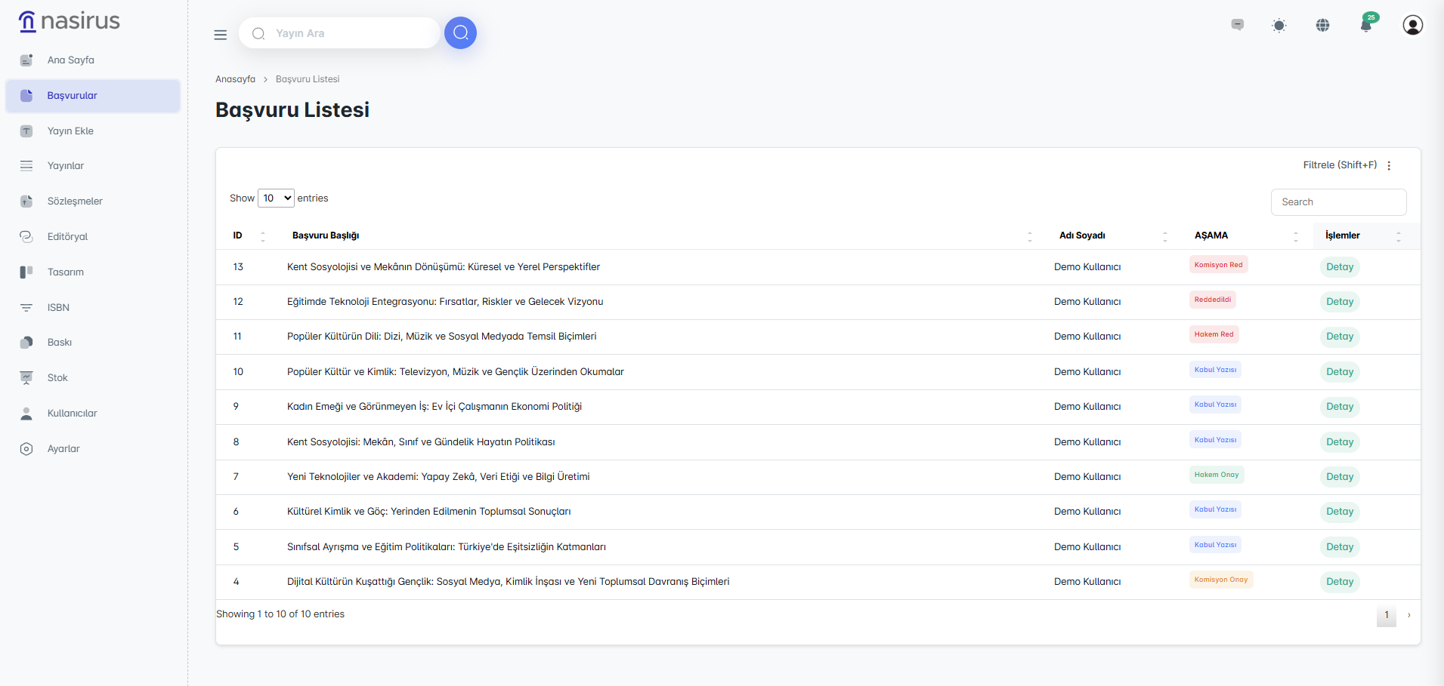Open the user profile avatar

pos(1412,25)
